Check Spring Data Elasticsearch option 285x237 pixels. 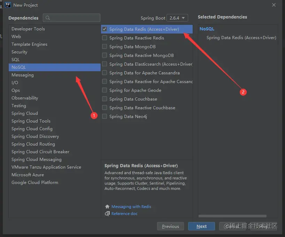tap(105, 64)
